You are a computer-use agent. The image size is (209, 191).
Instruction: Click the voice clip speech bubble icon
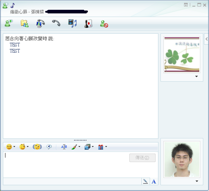pyautogui.click(x=49, y=147)
